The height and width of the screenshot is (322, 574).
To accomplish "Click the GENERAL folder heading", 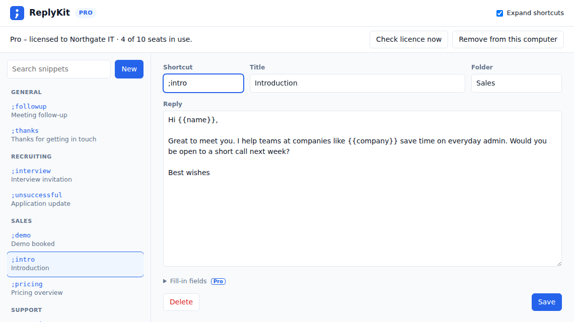I will coord(26,92).
